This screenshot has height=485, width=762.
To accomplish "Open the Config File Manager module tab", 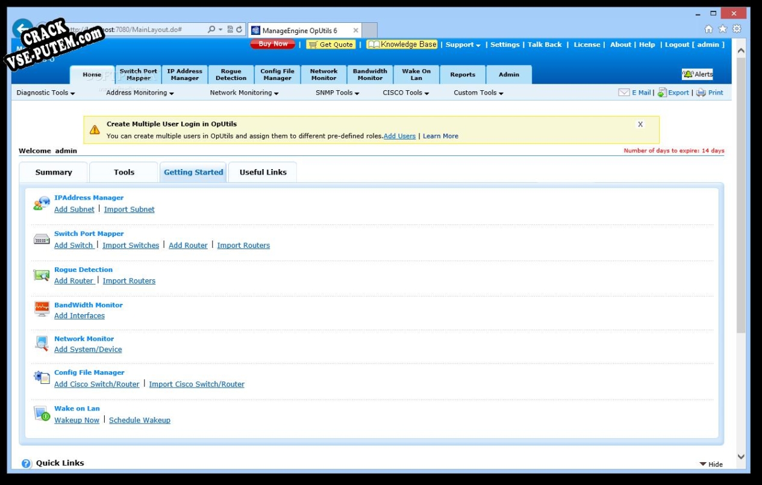I will [278, 75].
